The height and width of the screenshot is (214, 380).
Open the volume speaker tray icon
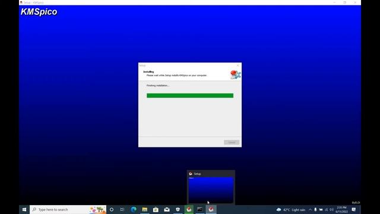(331, 209)
